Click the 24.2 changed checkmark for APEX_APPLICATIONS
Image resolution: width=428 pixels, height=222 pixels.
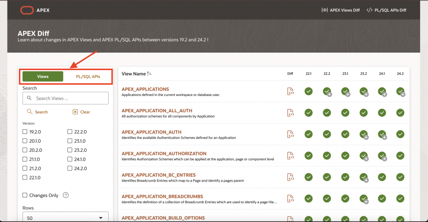click(400, 91)
